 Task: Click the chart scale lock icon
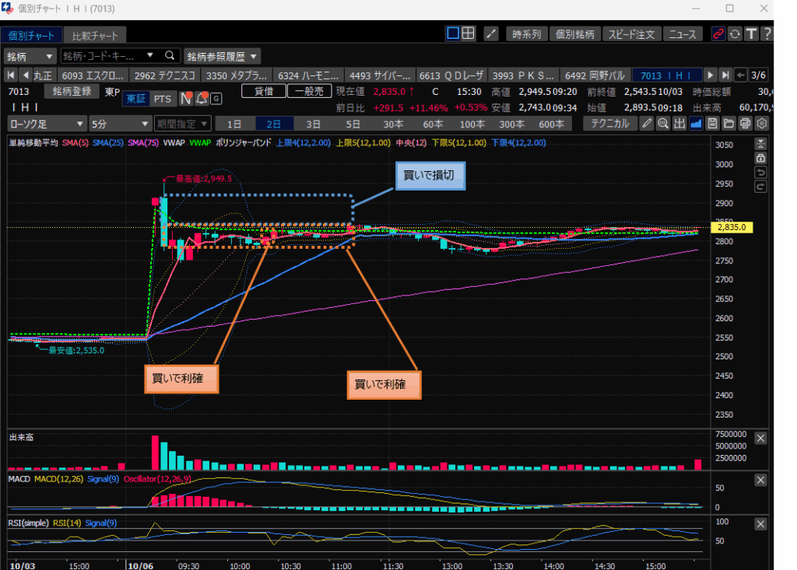761,158
